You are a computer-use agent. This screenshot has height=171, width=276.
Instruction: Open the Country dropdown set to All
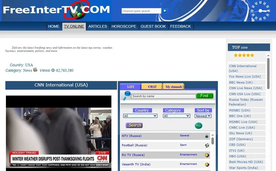pyautogui.click(x=140, y=116)
